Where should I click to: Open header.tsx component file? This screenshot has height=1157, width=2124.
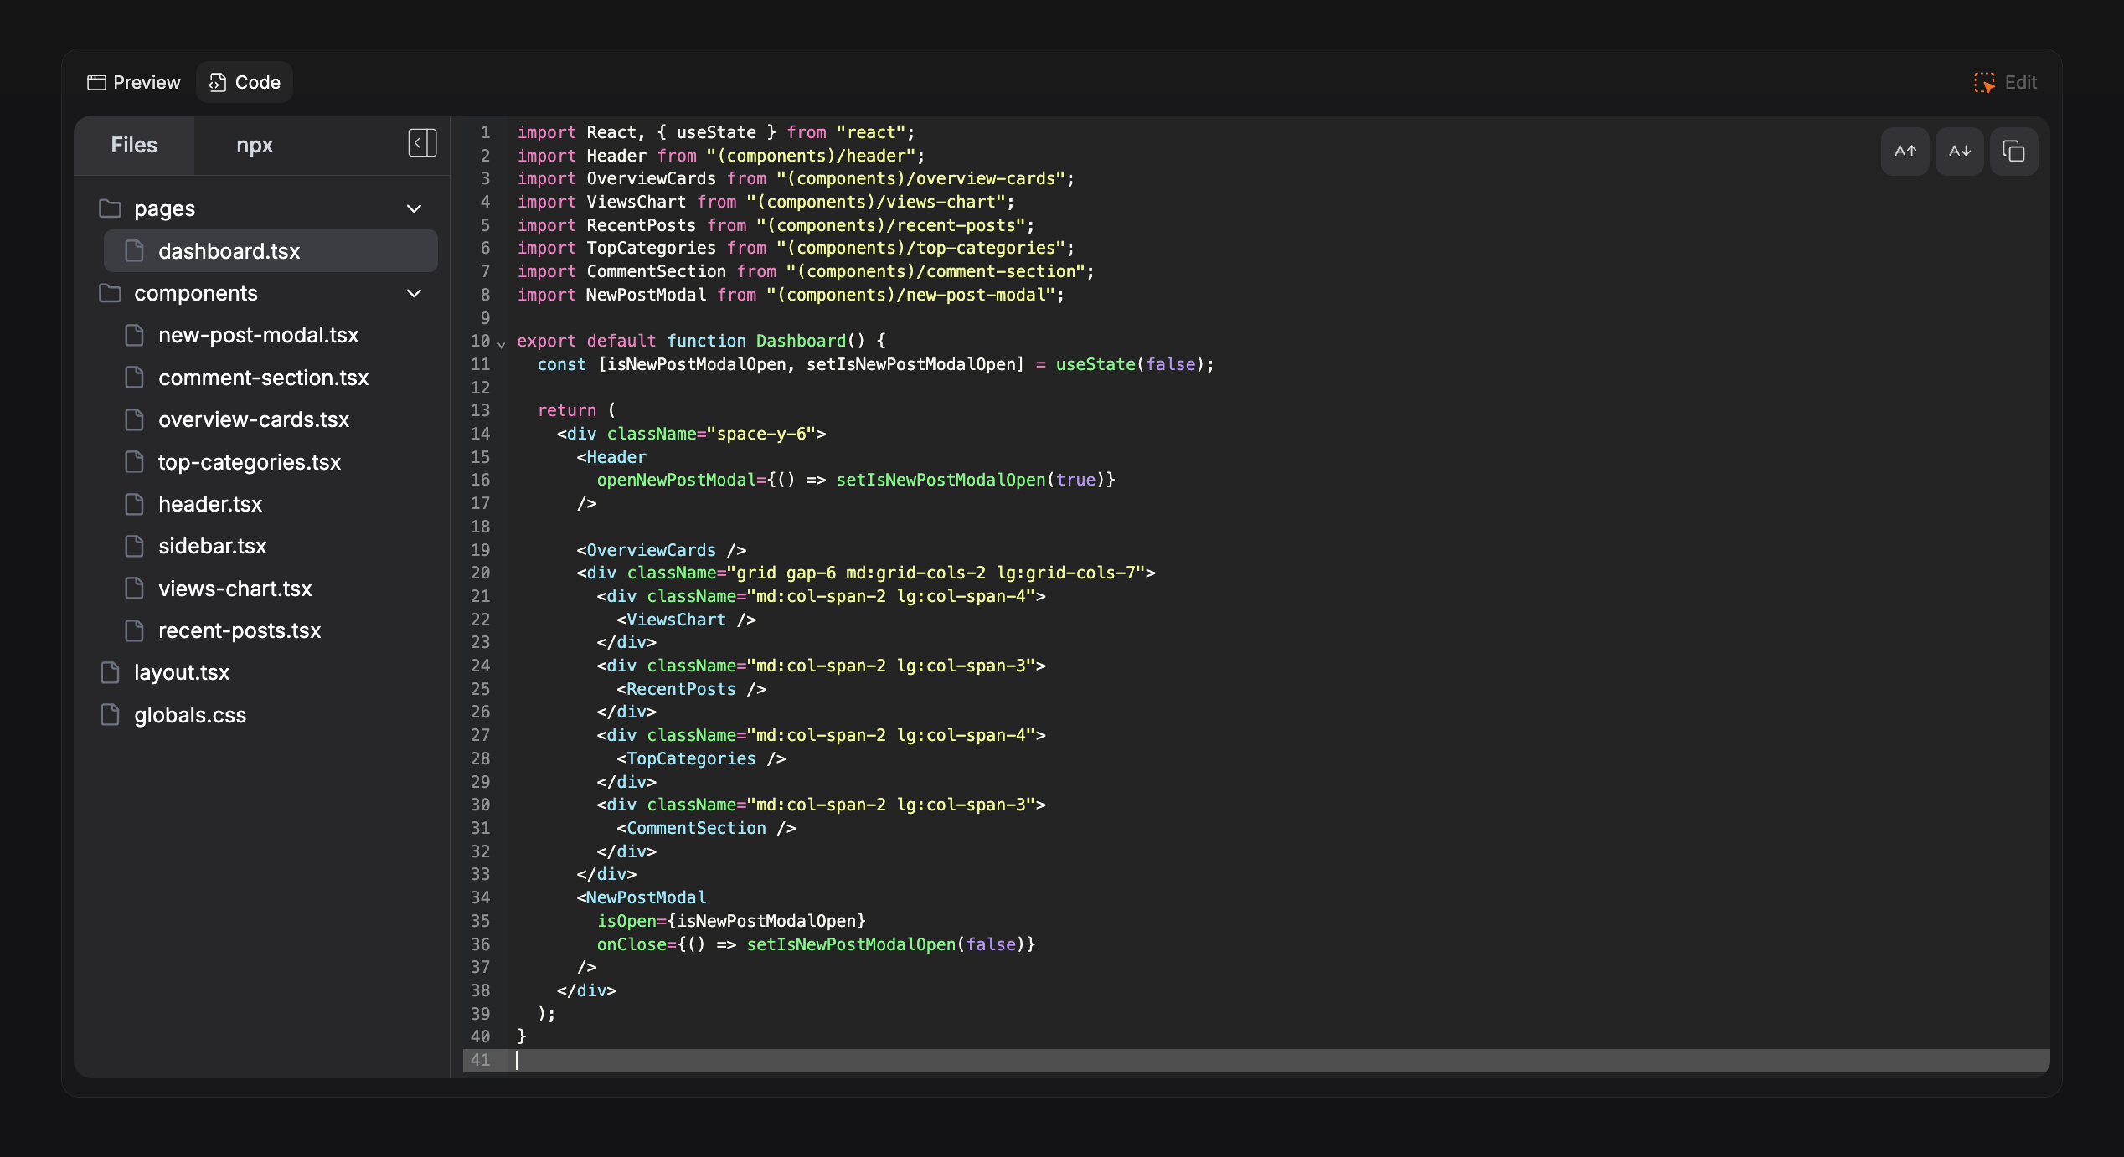click(x=210, y=504)
